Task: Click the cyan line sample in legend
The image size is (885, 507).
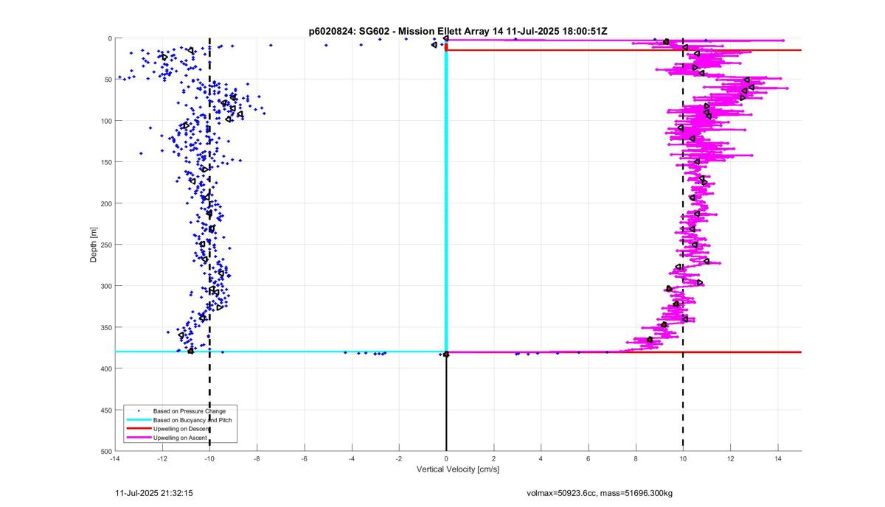Action: (137, 419)
